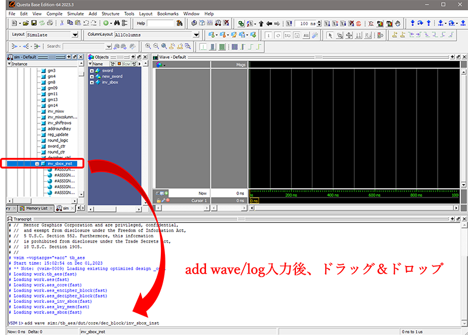The width and height of the screenshot is (468, 335).
Task: Expand the sword signal in Objects
Action: pos(92,71)
